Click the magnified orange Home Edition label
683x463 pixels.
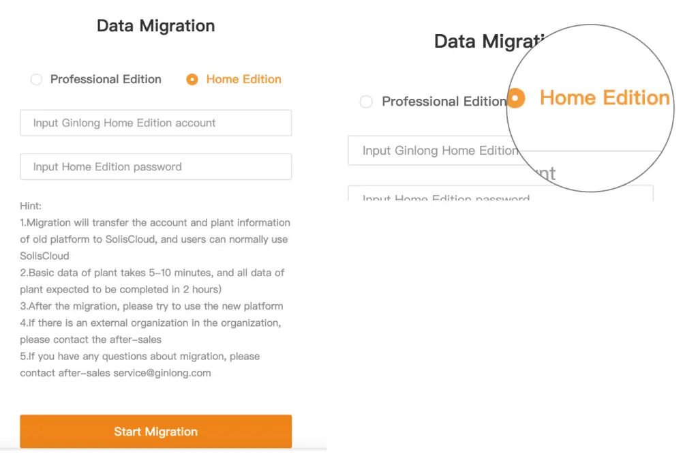605,98
